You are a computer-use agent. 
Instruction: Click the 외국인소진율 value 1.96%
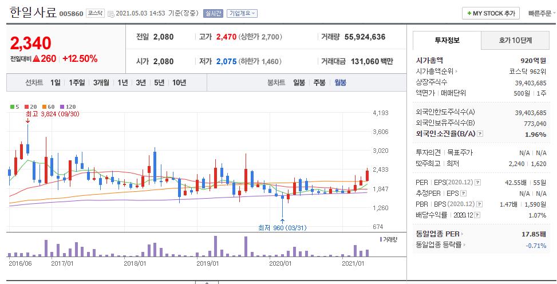tap(536, 135)
